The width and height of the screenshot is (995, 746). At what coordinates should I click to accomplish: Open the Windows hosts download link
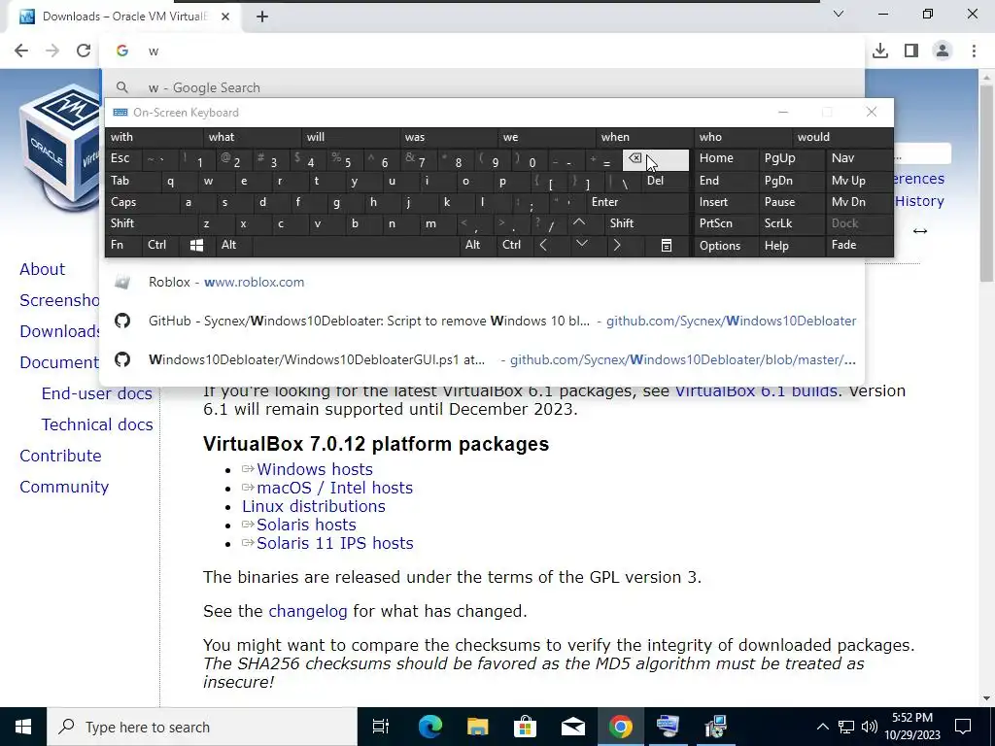point(315,469)
